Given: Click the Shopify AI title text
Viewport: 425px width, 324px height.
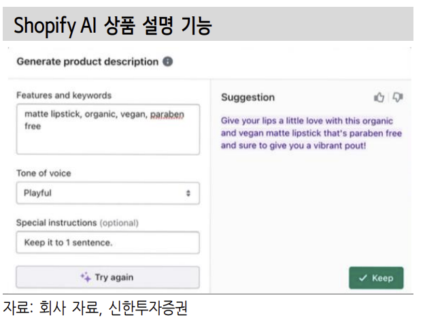Looking at the screenshot, I should [x=113, y=25].
